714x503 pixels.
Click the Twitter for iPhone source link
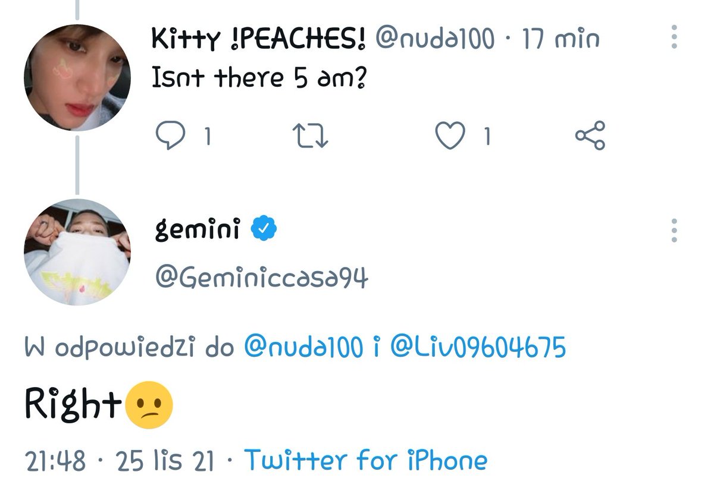click(366, 460)
